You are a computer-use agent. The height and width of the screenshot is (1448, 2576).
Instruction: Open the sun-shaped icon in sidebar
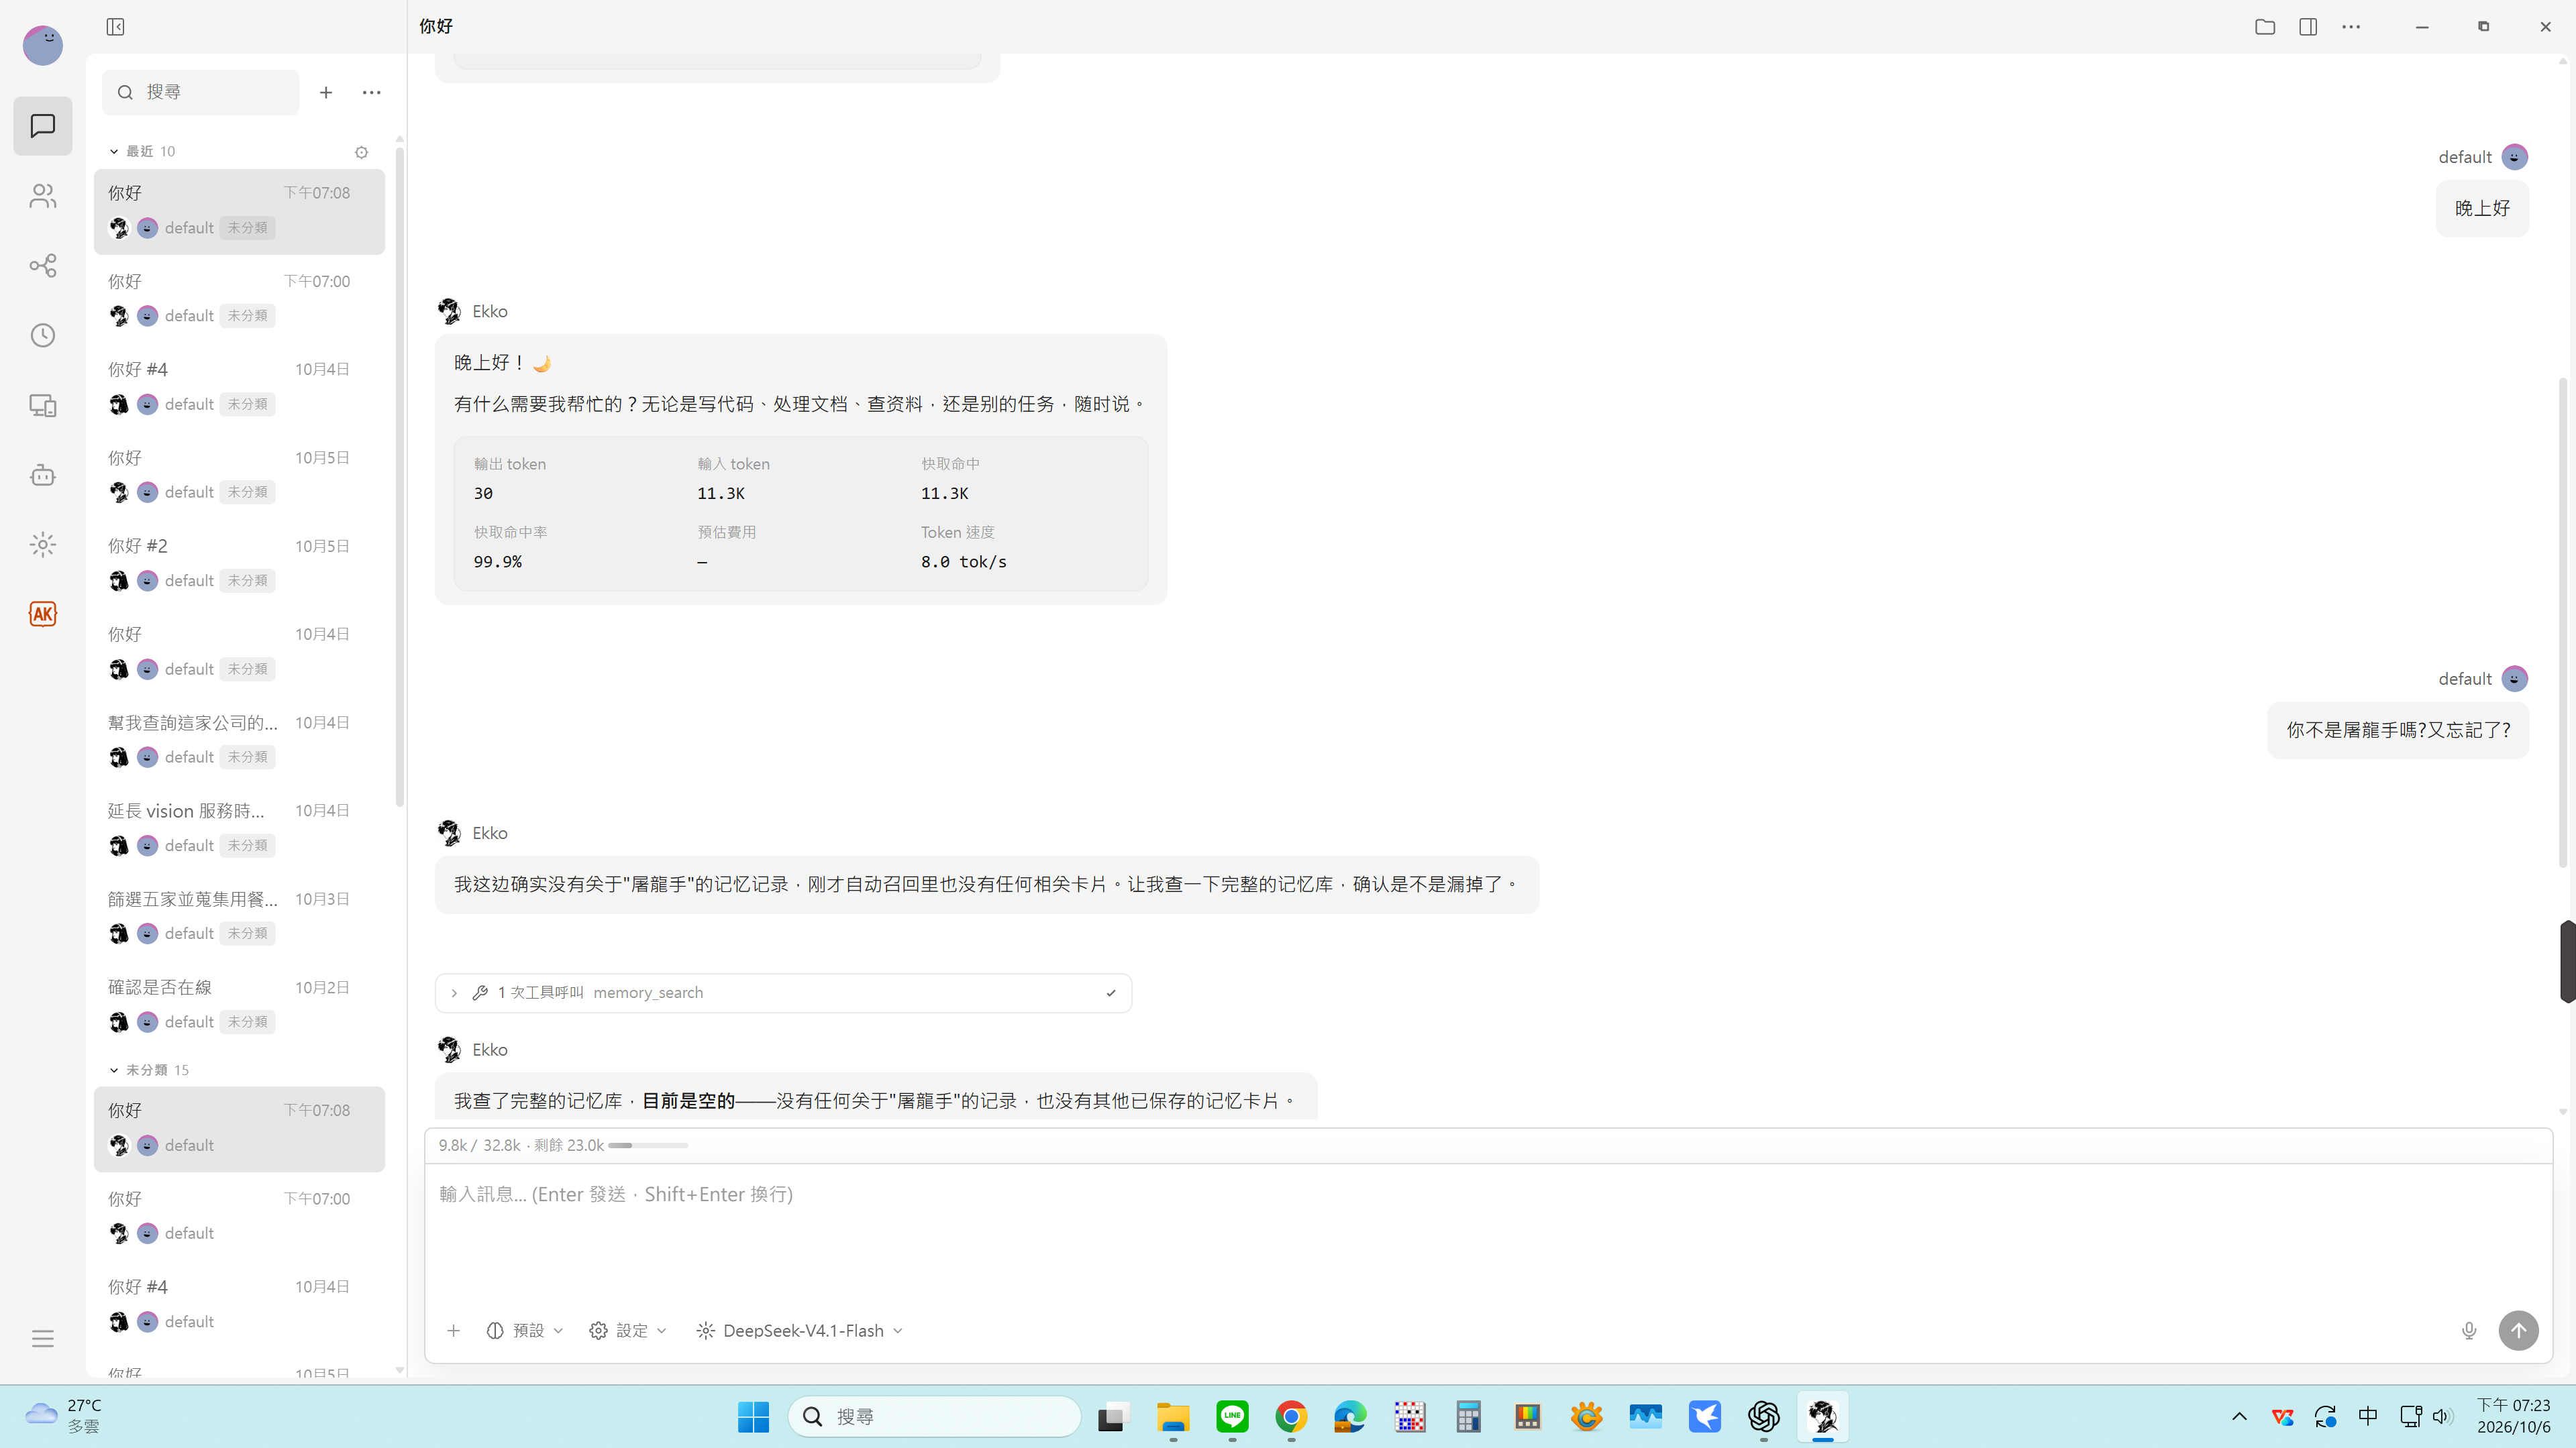pos(42,545)
